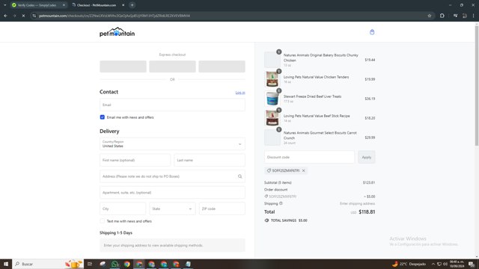Click the "Enter shipping address" text
The width and height of the screenshot is (479, 269).
357,203
